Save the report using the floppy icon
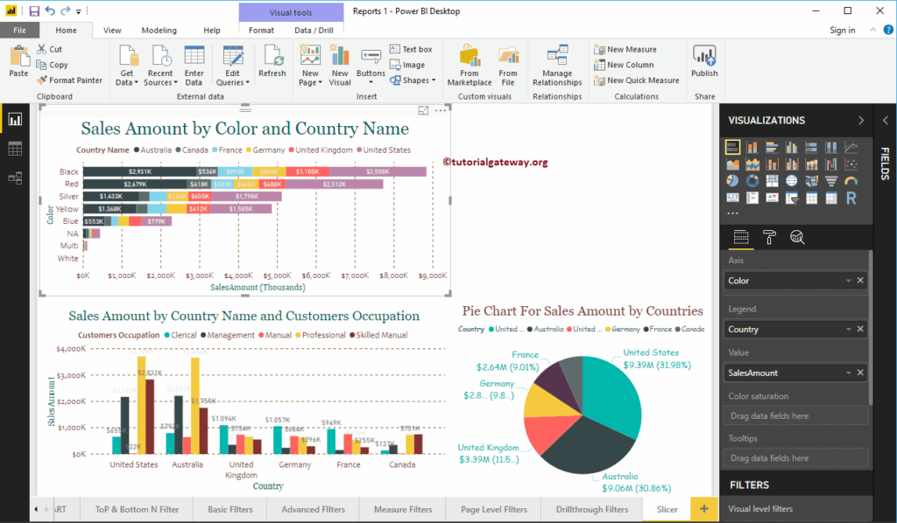Screen dimensions: 897x523 point(34,10)
